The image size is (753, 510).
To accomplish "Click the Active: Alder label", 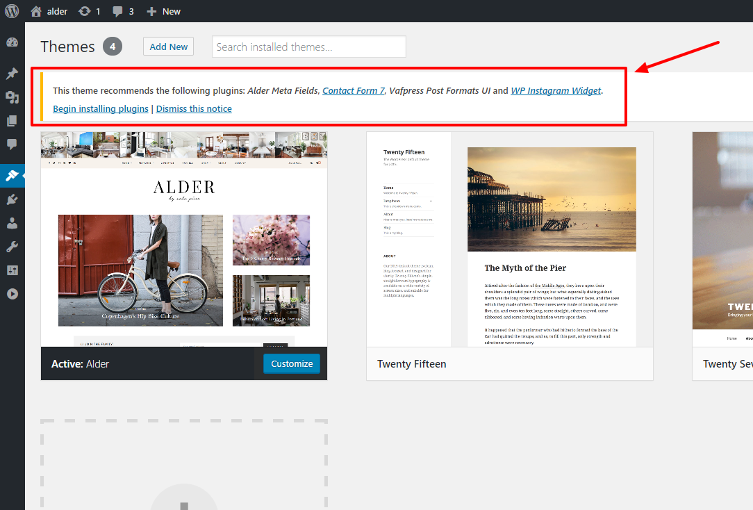I will (x=80, y=364).
